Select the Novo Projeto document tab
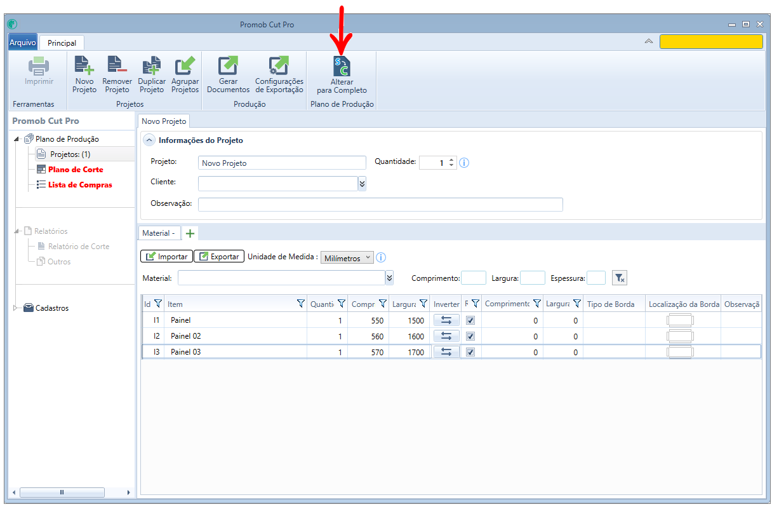The height and width of the screenshot is (509, 772). [x=164, y=121]
